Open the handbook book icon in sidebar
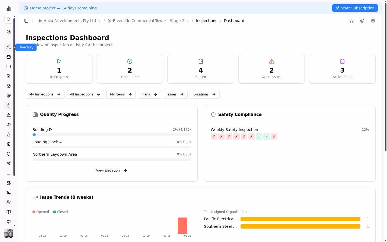 coord(8,212)
